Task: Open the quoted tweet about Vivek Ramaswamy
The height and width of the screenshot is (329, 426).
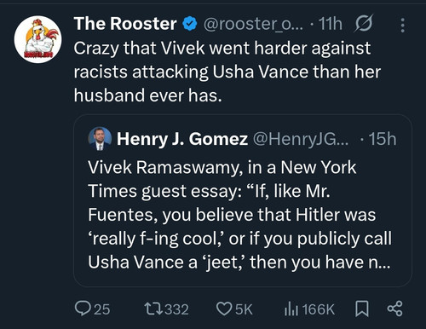Action: coord(243,200)
